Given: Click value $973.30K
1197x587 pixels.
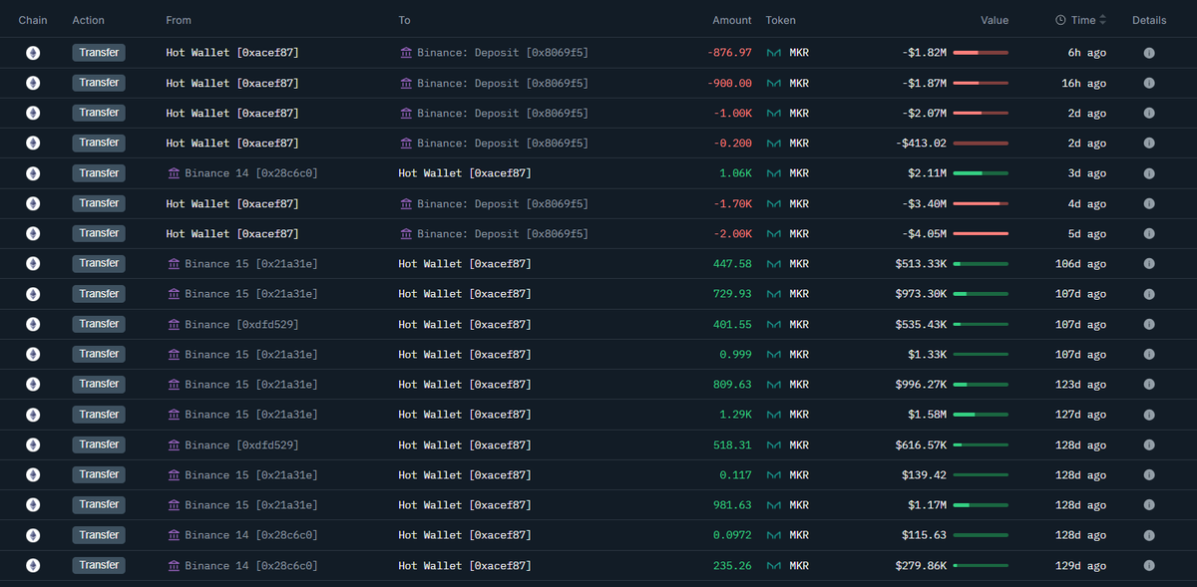Looking at the screenshot, I should pyautogui.click(x=921, y=294).
